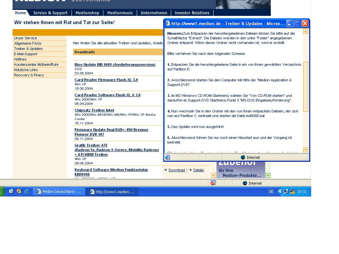The image size is (339, 254).
Task: Open Firmware Update Dual DVD+/-RW Brenner link
Action: (111, 132)
